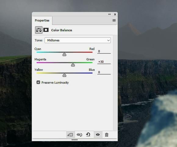Viewport: 177px width, 147px height.
Task: Click the Yellow-Blue slider handle
Action: [x=64, y=75]
